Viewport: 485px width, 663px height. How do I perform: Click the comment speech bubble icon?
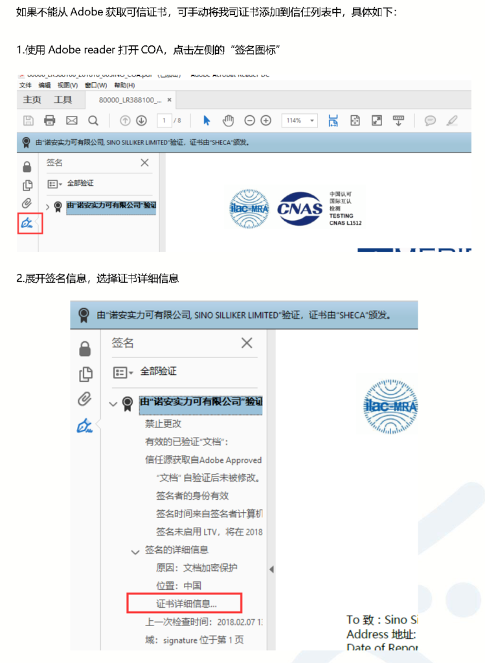coord(430,120)
